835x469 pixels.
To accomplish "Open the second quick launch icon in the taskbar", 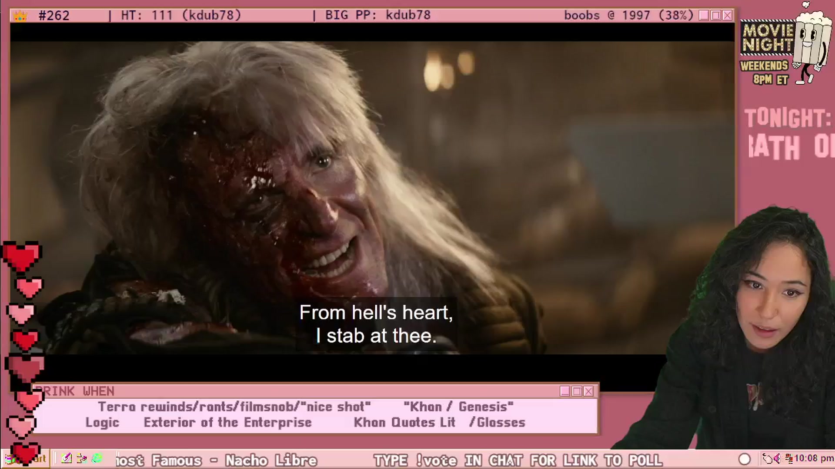I will tap(81, 458).
